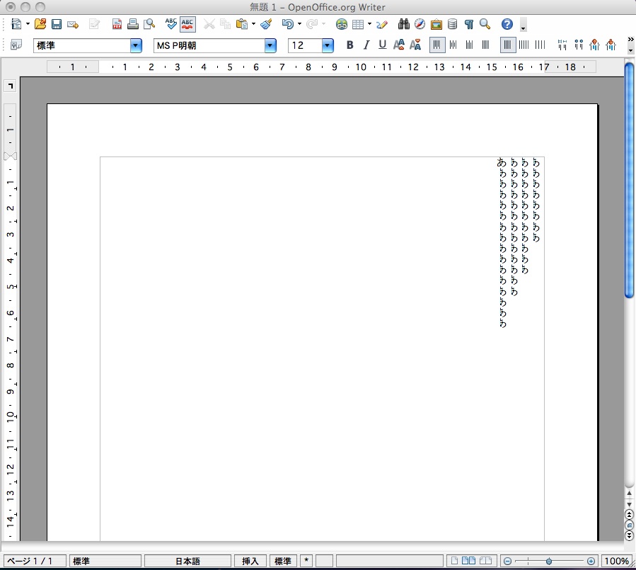
Task: Increase paragraph spacing icon
Action: pyautogui.click(x=595, y=45)
